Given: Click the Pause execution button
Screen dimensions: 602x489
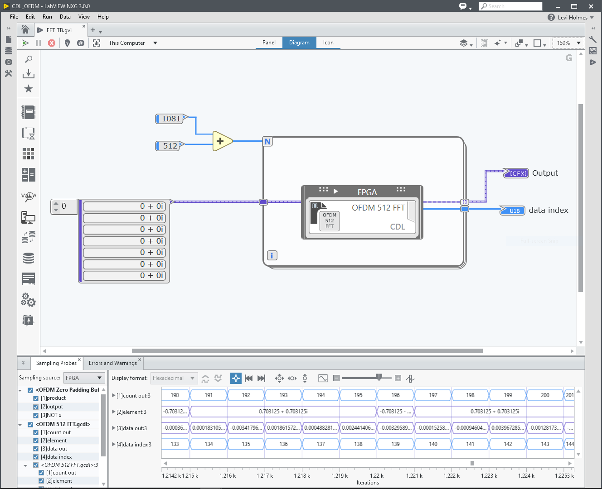Looking at the screenshot, I should (x=39, y=43).
